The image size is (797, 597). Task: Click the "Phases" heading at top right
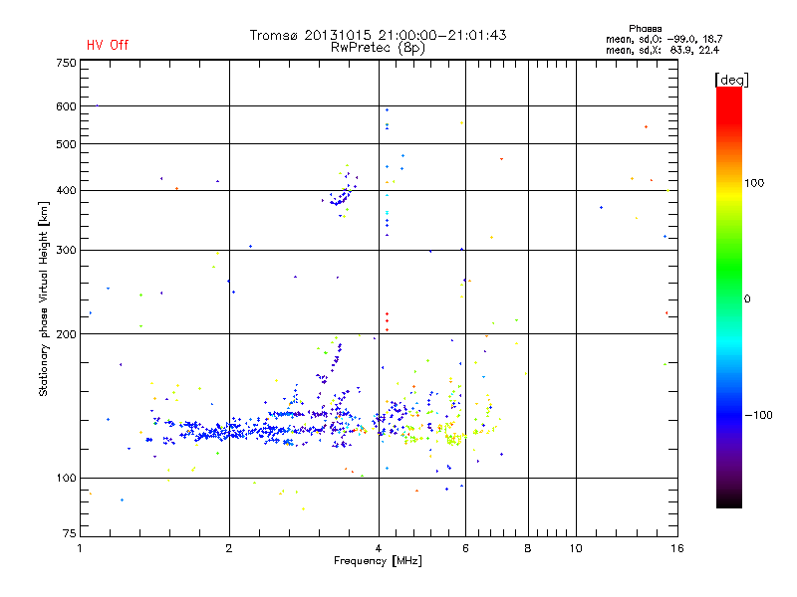[646, 28]
